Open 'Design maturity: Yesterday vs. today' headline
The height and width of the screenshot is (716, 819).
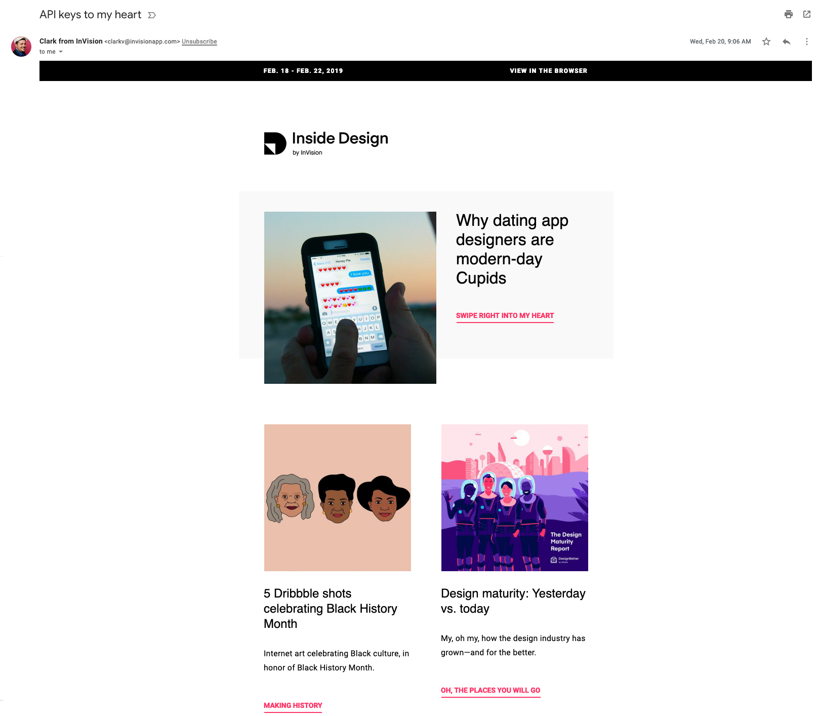[513, 601]
